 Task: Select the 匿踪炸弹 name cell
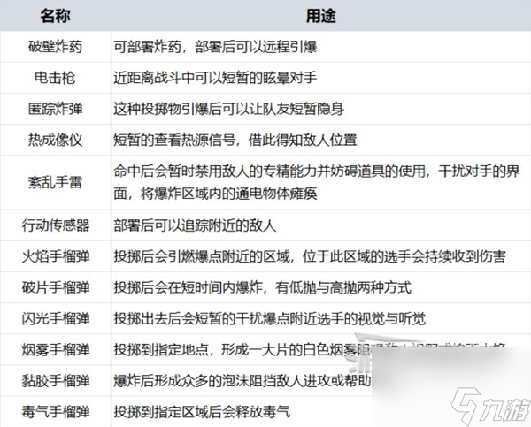tap(55, 109)
